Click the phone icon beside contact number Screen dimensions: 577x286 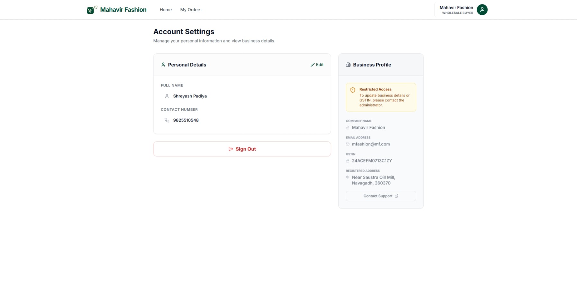[167, 120]
